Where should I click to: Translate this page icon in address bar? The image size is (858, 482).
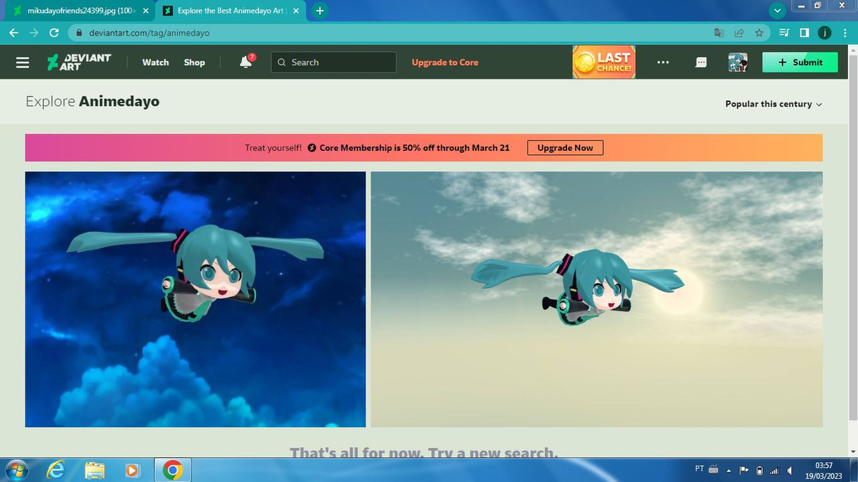click(719, 32)
